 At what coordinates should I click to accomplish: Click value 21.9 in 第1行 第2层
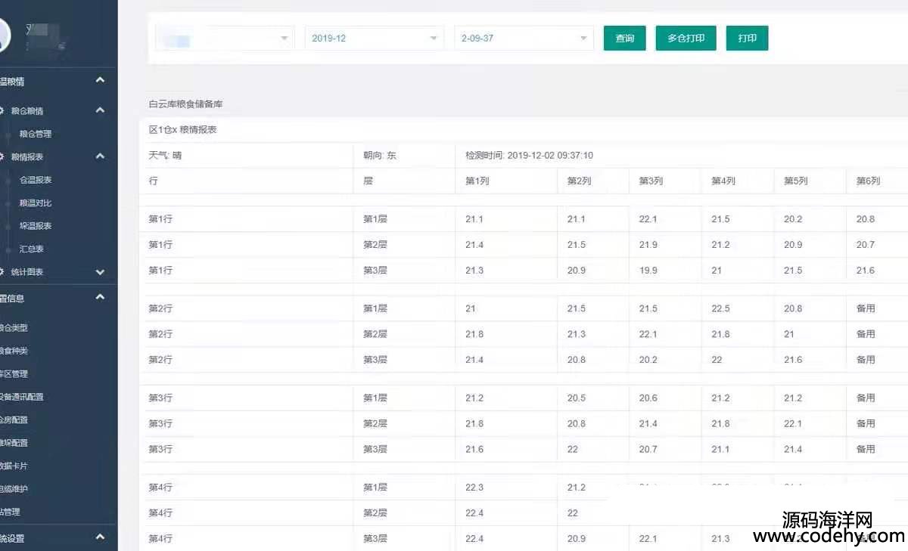(x=648, y=245)
